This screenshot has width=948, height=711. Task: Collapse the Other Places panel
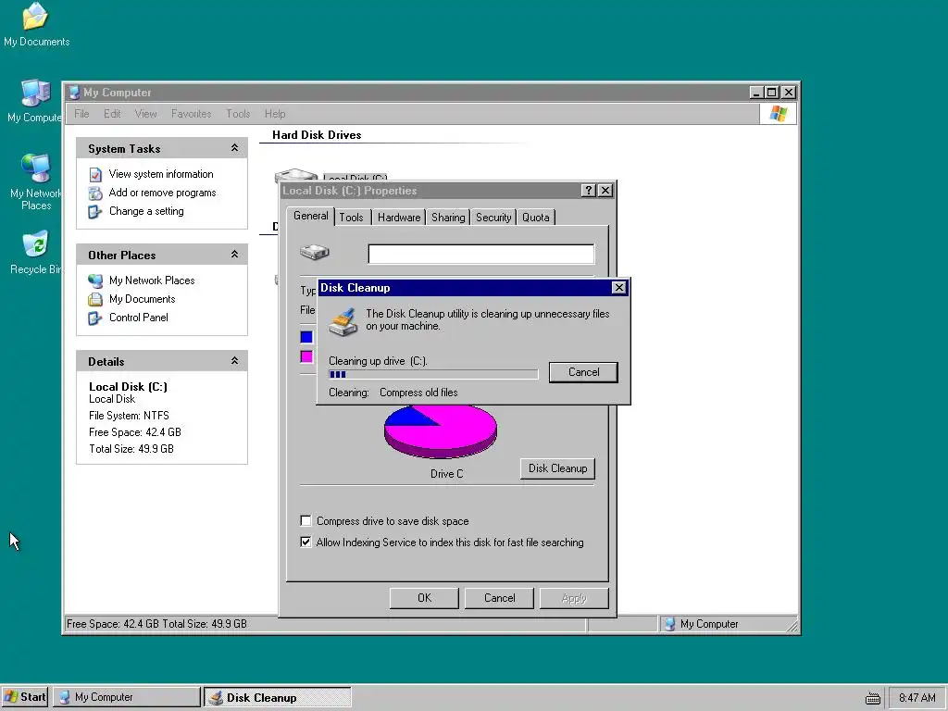pos(234,255)
